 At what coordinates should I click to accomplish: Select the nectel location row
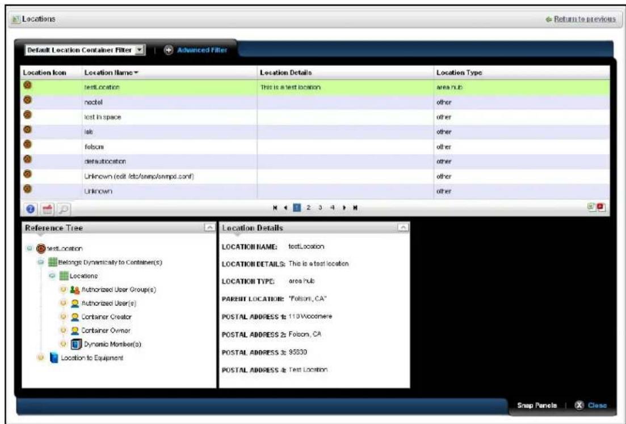[315, 102]
